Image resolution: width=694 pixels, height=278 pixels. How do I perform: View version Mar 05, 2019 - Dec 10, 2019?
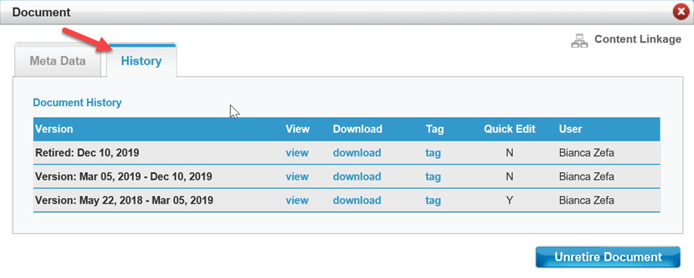tap(297, 177)
